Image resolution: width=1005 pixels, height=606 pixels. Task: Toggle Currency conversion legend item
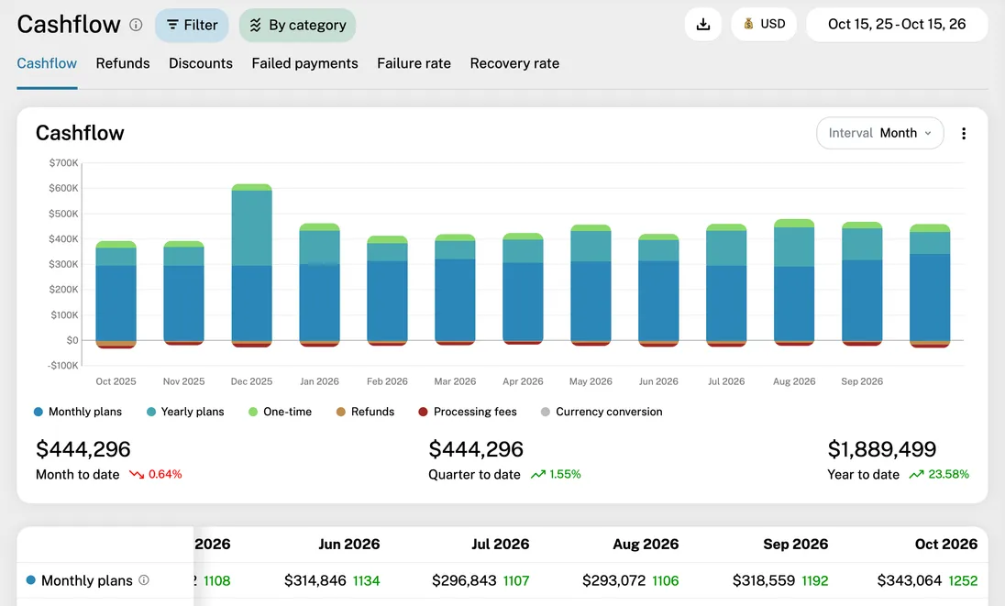[x=602, y=412]
